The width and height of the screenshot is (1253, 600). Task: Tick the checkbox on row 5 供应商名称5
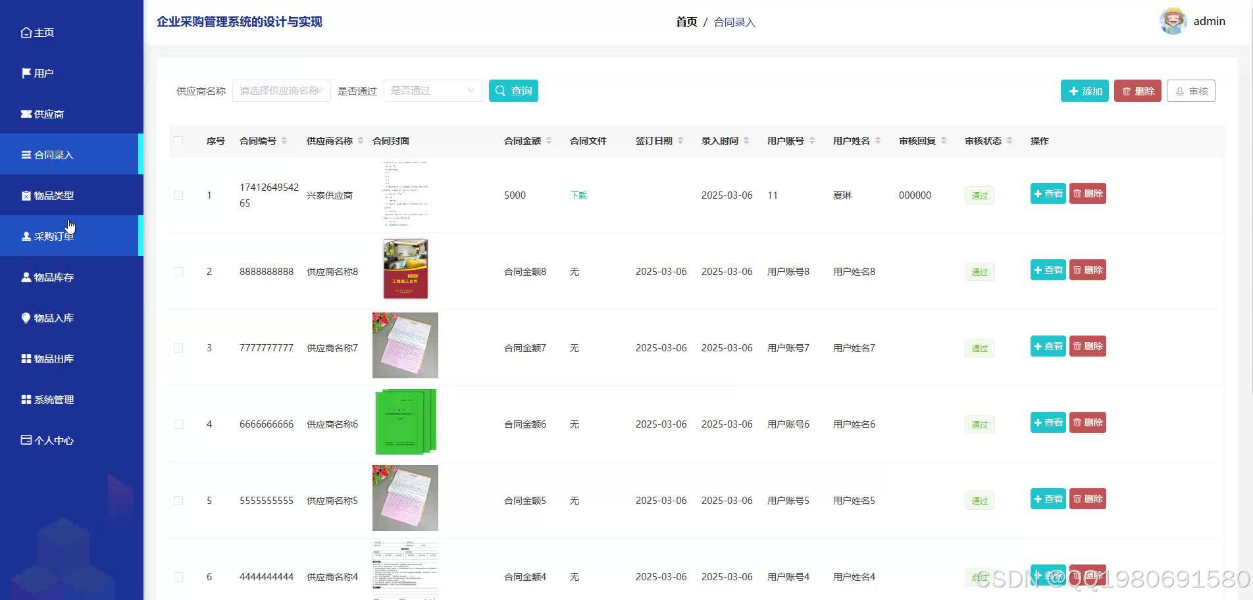pos(178,500)
